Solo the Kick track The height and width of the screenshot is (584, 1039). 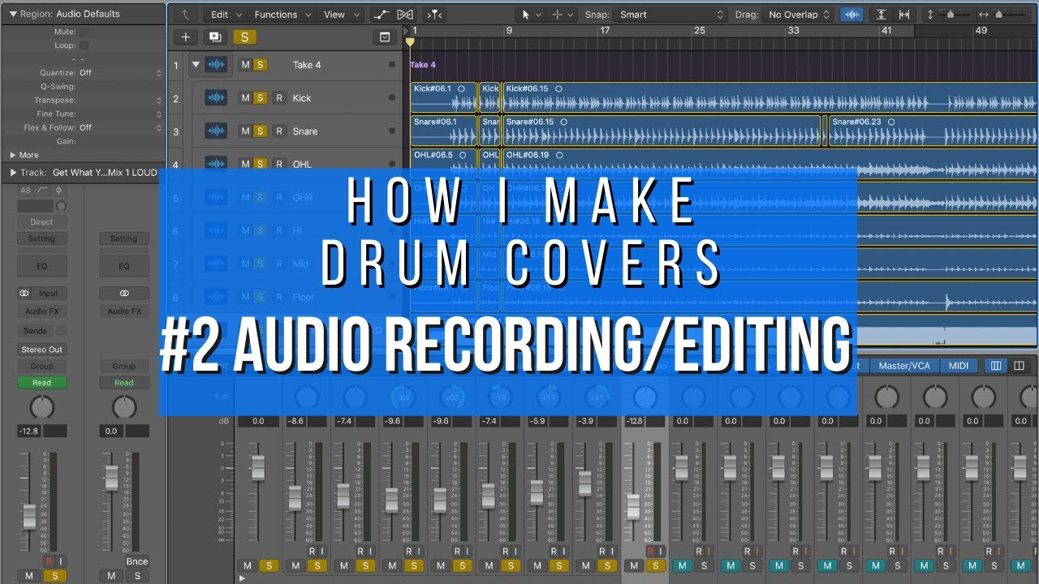pos(260,98)
